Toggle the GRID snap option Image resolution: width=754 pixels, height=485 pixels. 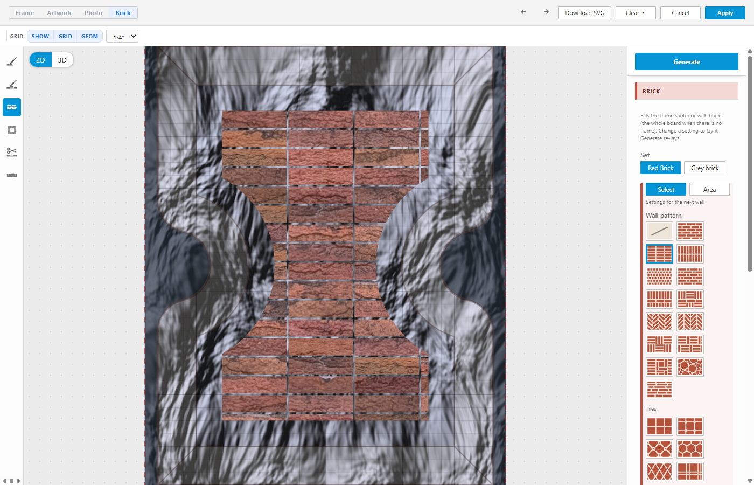65,37
